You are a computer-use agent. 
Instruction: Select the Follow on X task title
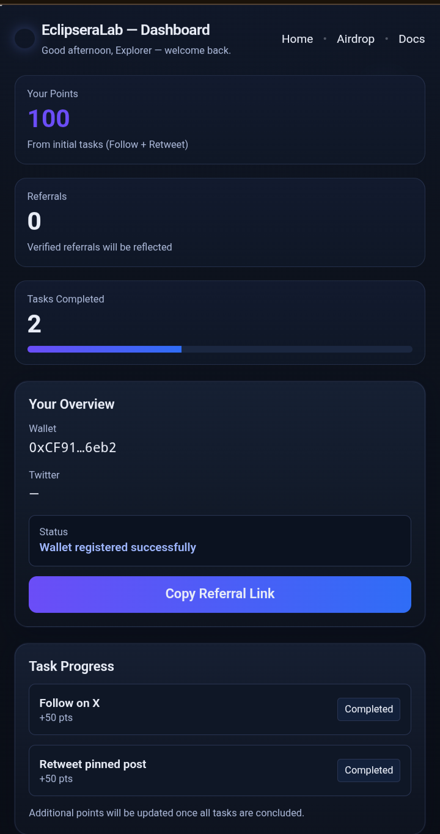pos(70,703)
